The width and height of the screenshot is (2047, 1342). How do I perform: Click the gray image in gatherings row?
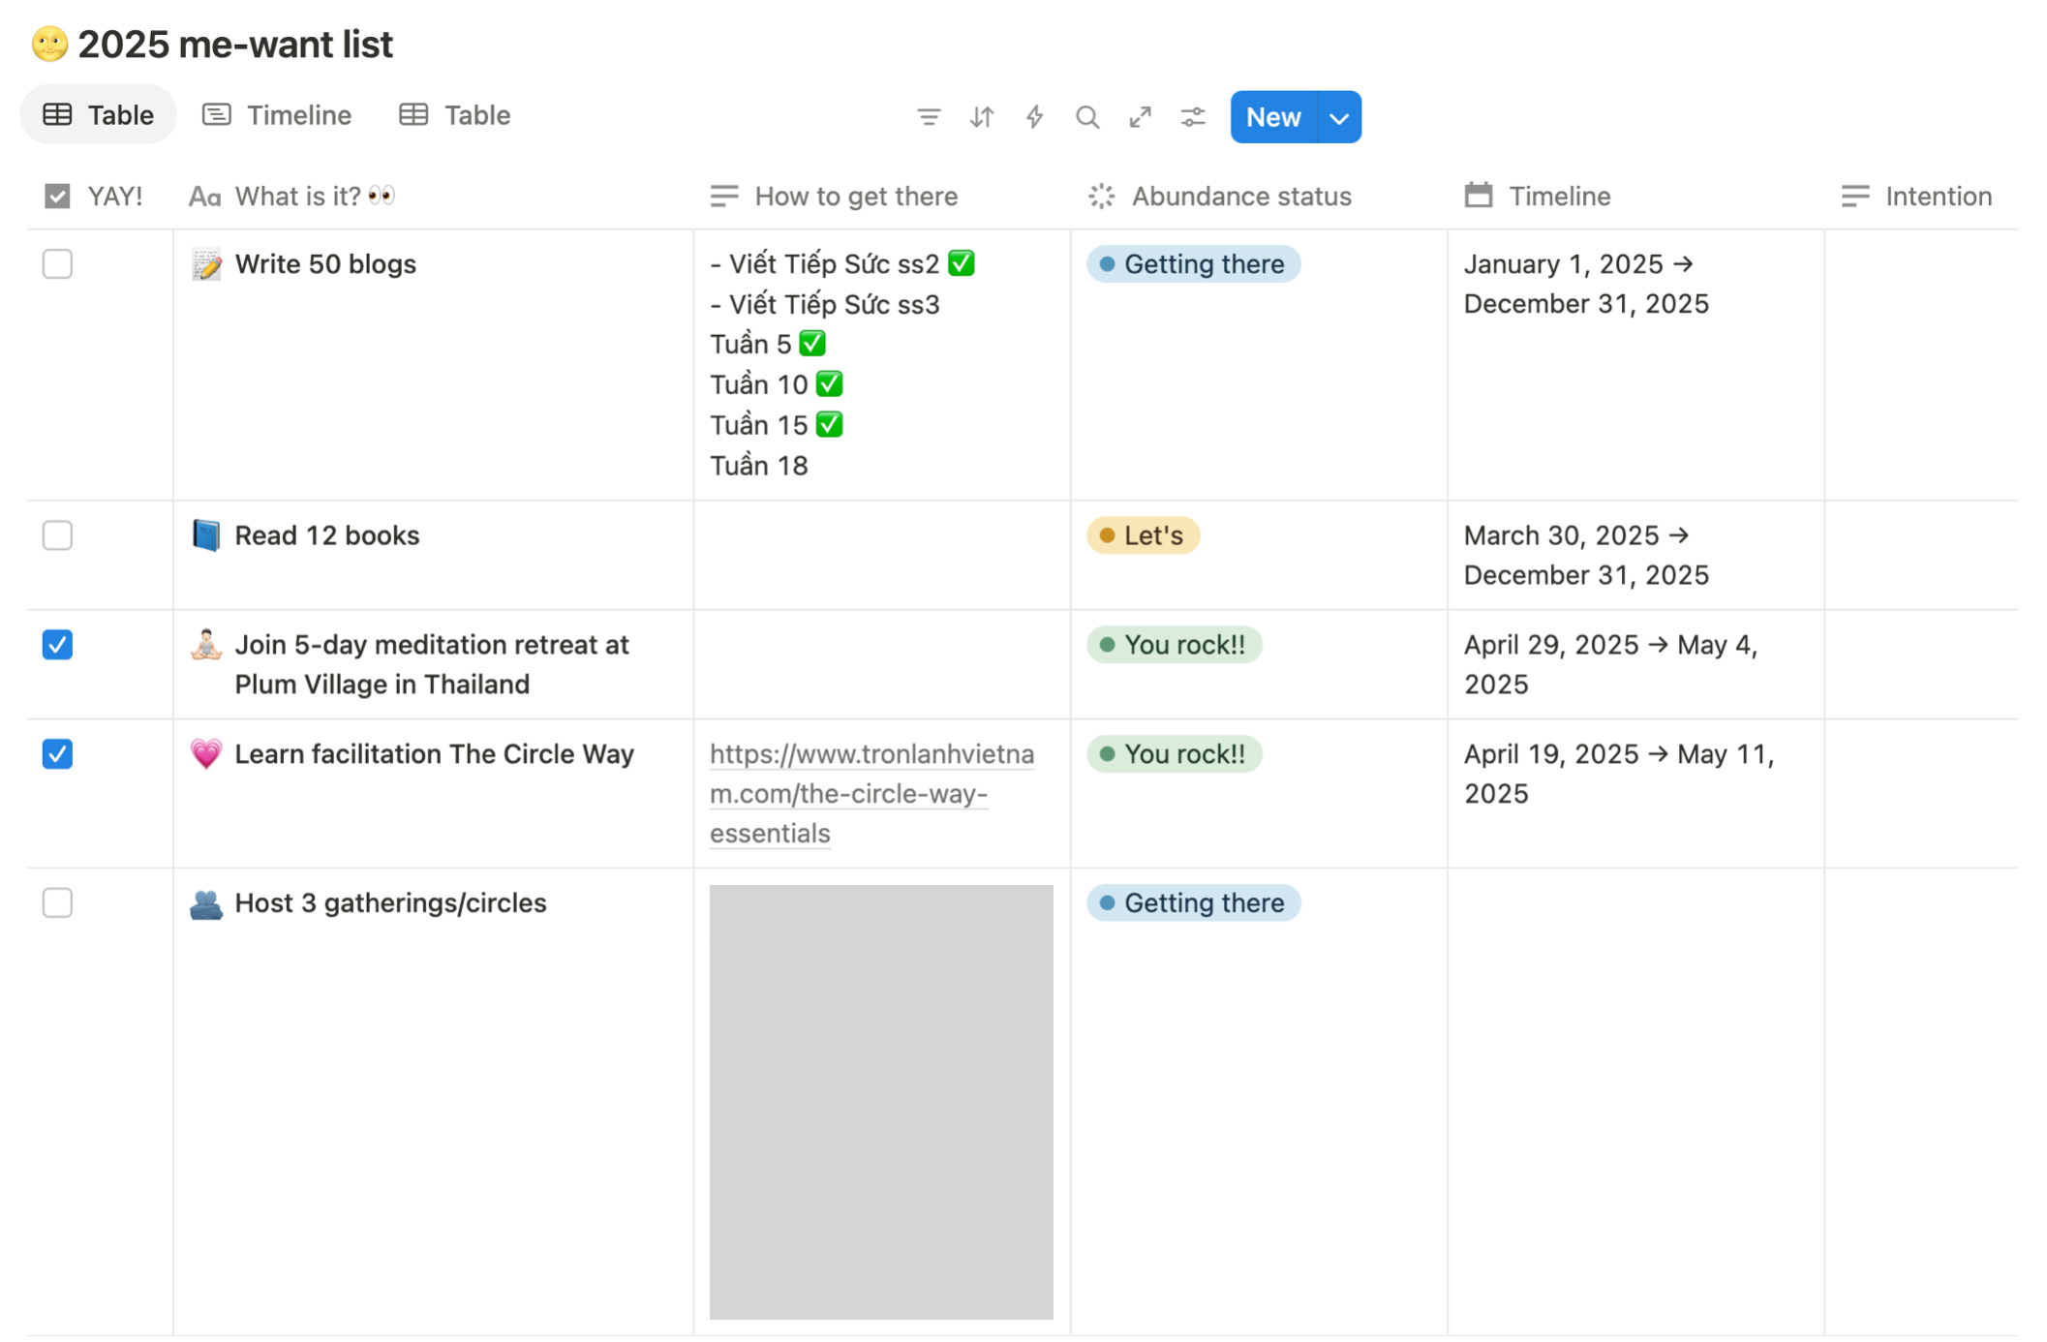click(x=880, y=1101)
